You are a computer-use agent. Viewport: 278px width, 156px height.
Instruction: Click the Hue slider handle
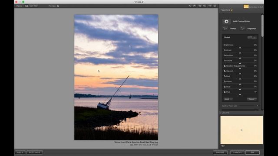click(x=240, y=94)
